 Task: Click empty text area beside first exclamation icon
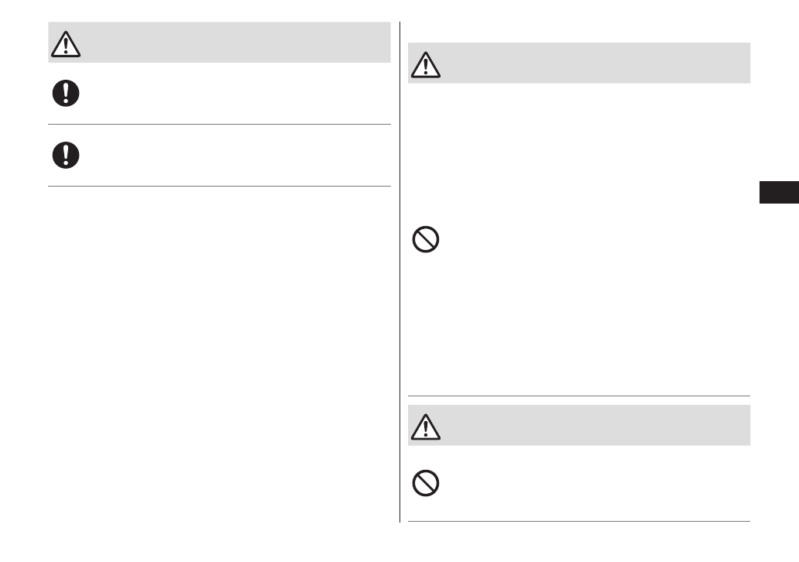232,94
